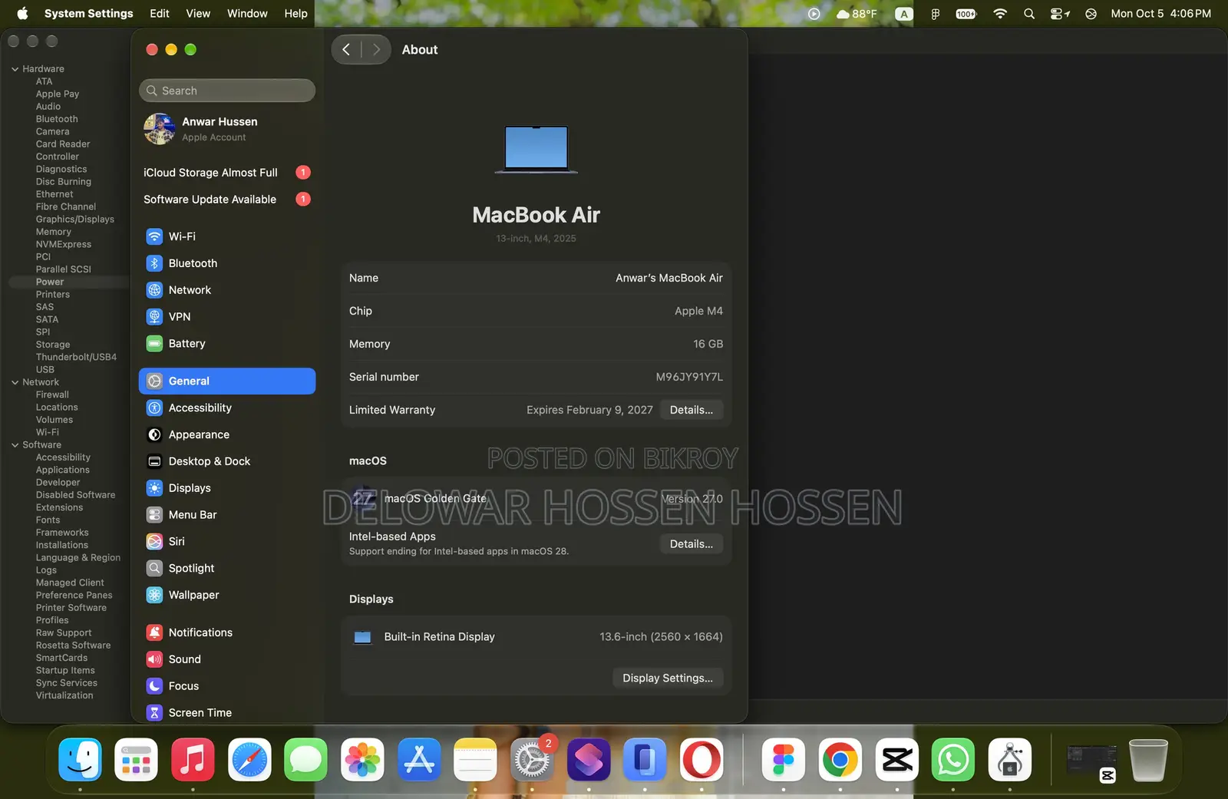Image resolution: width=1228 pixels, height=799 pixels.
Task: Open the Edit menu
Action: click(160, 13)
